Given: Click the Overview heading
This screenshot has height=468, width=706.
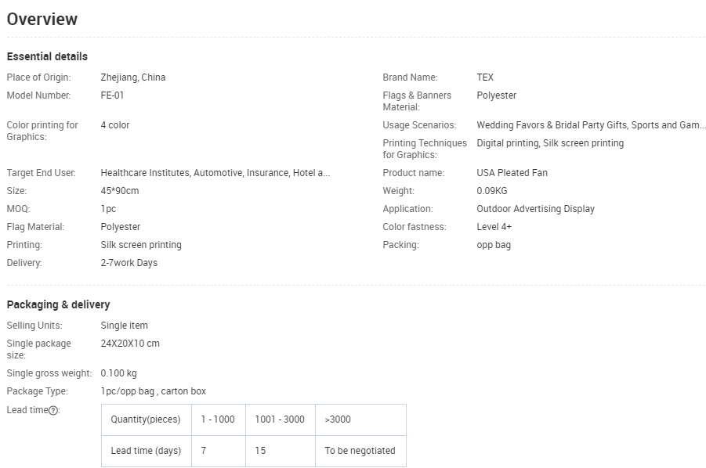Looking at the screenshot, I should point(42,20).
